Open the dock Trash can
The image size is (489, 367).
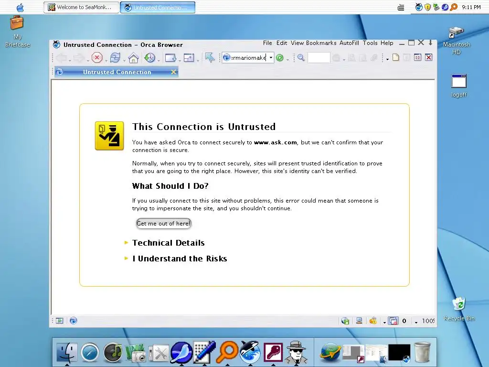[422, 353]
